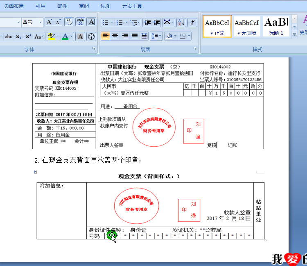Viewport: 307px width, 266px height.
Task: Apply the 无间隔 style
Action: 247,27
